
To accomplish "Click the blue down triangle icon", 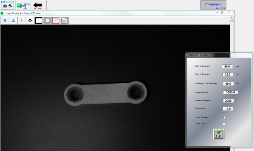I will point(5,21).
